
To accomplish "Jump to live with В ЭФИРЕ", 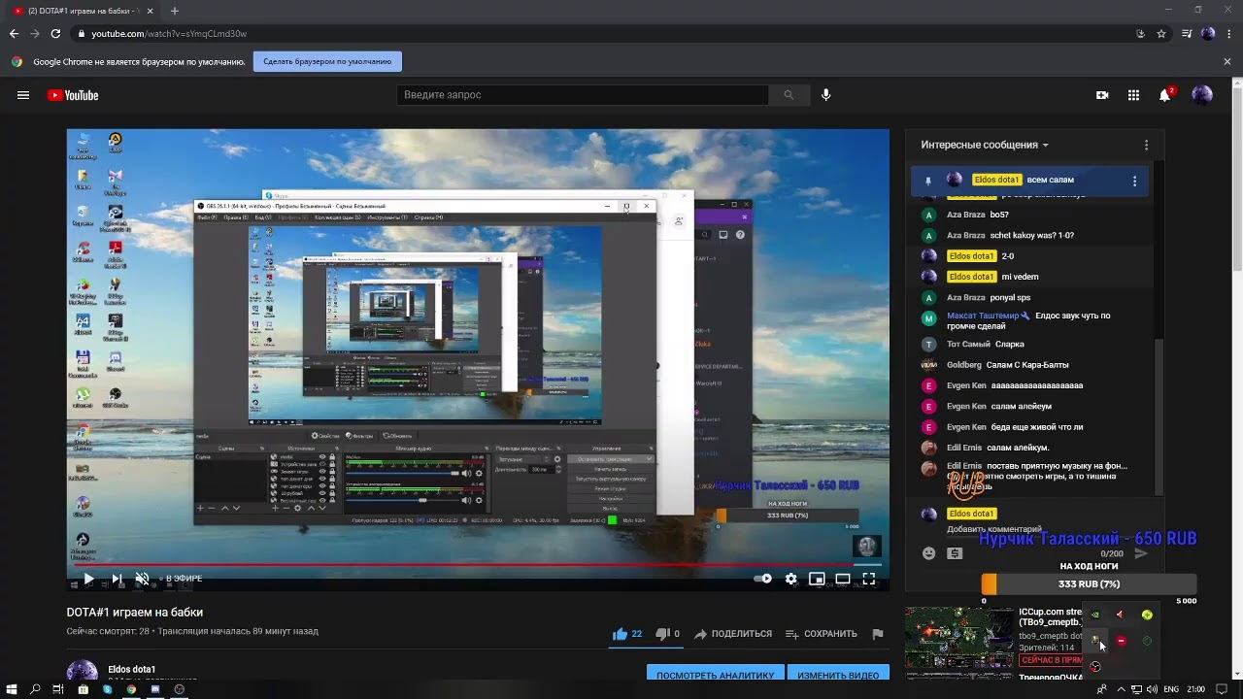I will click(182, 579).
